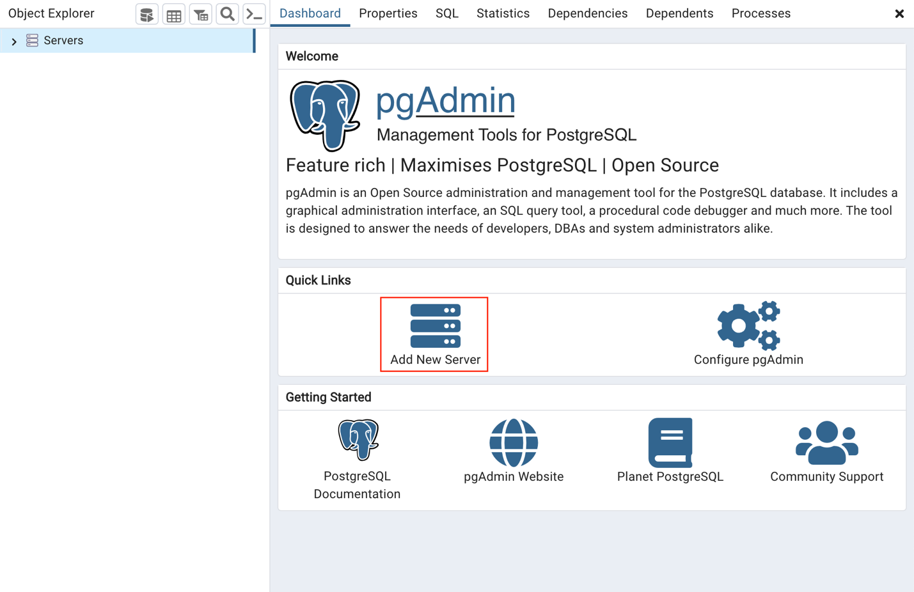This screenshot has height=592, width=914.
Task: Click the Add New Server icon
Action: pyautogui.click(x=435, y=326)
